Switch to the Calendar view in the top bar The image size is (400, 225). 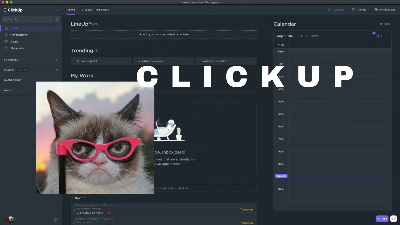click(x=336, y=10)
